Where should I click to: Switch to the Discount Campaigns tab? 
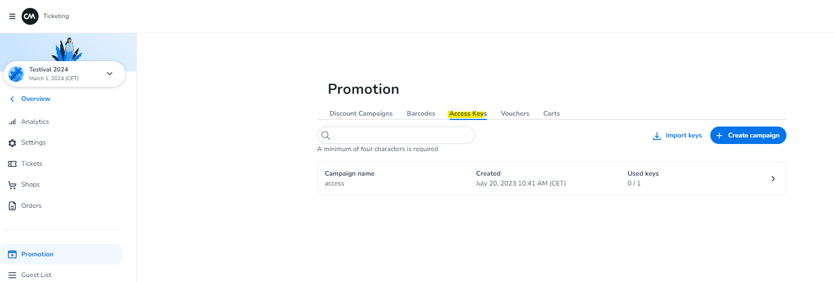(361, 113)
